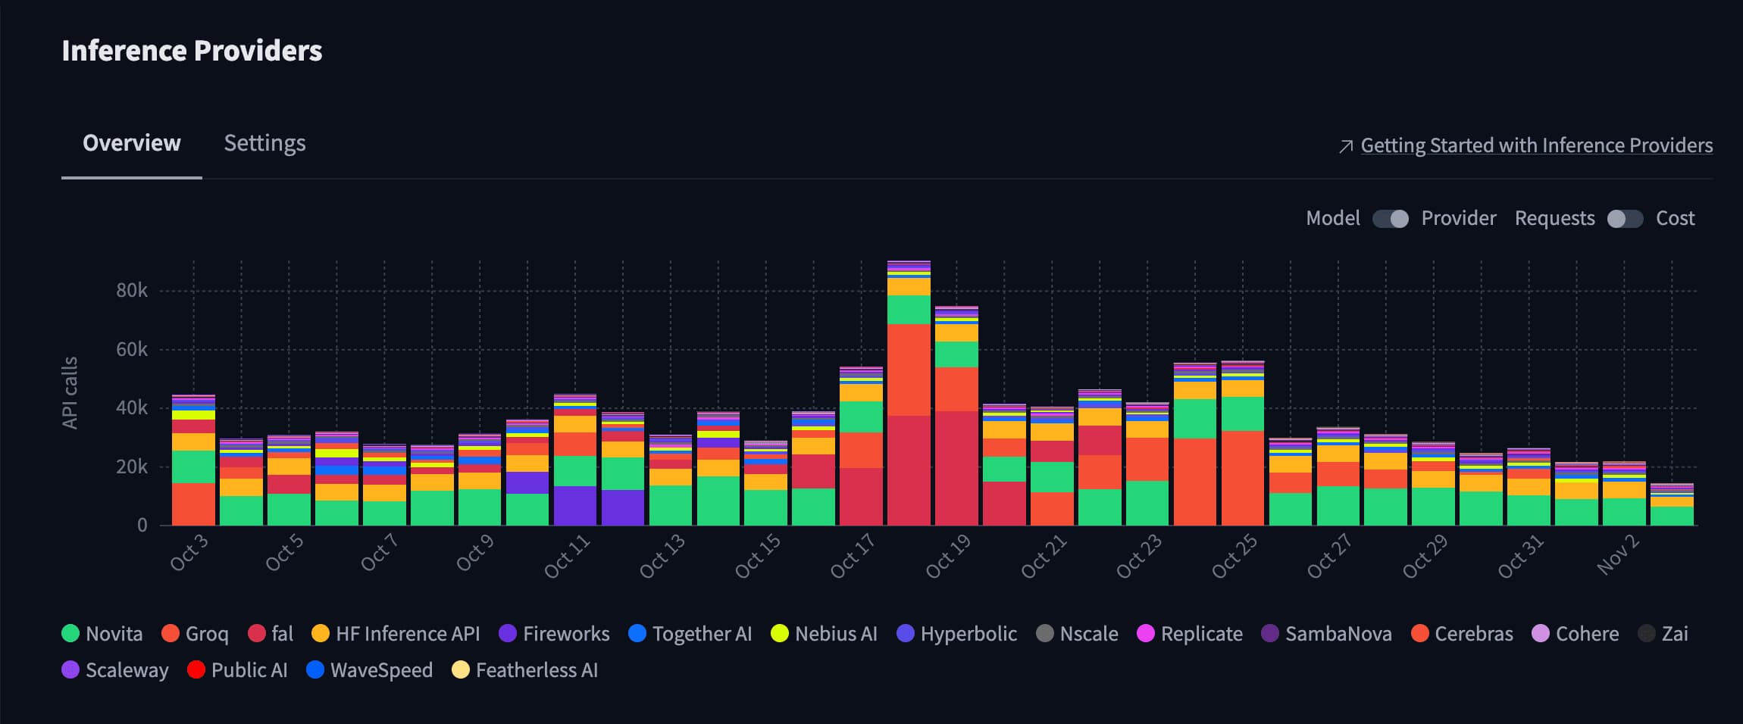Click the Groq legend color dot

coord(171,633)
